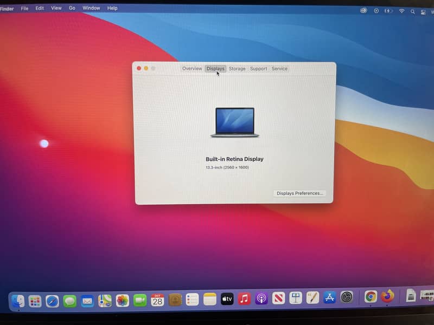
Task: Launch Apple TV from the Dock
Action: [227, 299]
